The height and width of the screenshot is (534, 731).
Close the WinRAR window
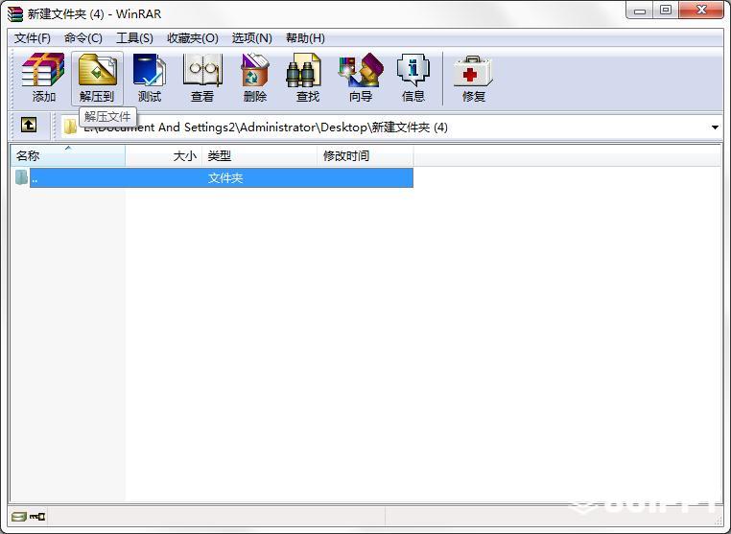[701, 11]
